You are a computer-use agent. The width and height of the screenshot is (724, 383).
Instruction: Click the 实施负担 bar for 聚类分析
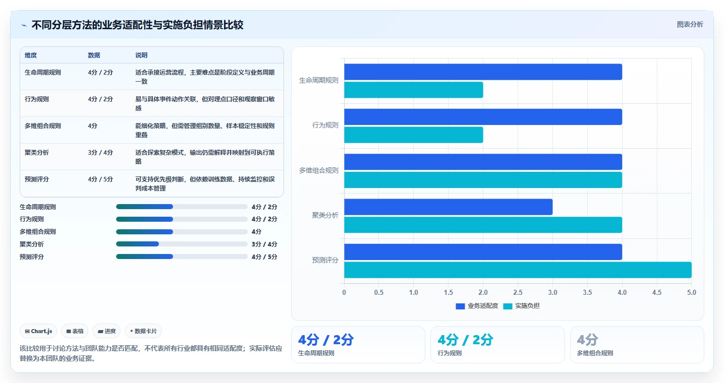(x=483, y=225)
